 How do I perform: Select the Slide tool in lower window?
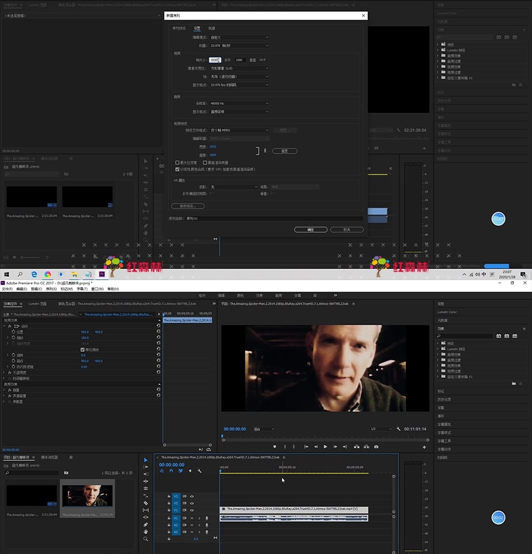click(x=146, y=517)
